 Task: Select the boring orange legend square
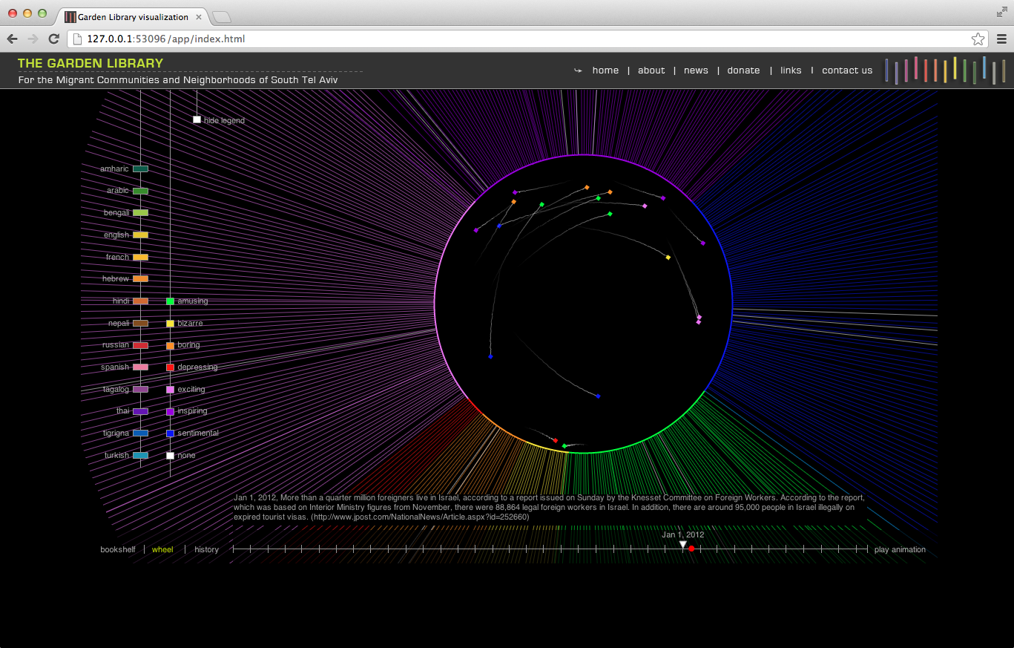click(170, 345)
